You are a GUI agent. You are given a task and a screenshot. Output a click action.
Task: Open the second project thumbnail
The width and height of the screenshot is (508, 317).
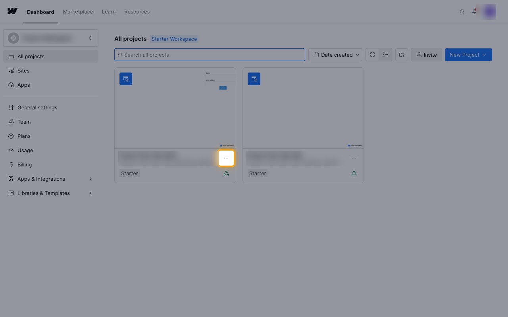[303, 108]
